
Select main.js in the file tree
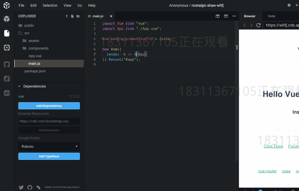click(x=49, y=64)
